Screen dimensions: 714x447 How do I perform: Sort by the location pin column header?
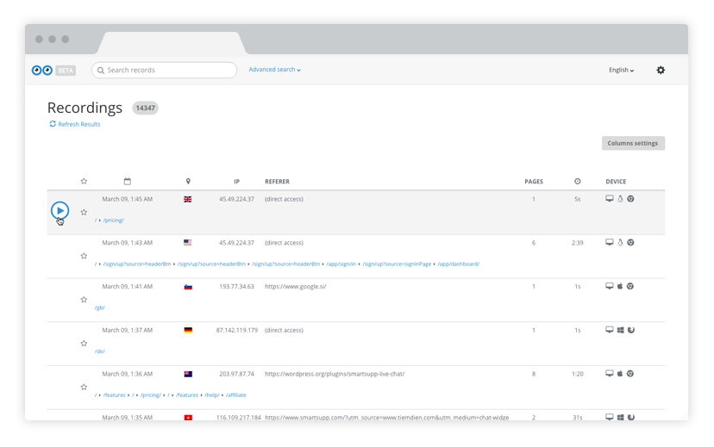pyautogui.click(x=188, y=182)
